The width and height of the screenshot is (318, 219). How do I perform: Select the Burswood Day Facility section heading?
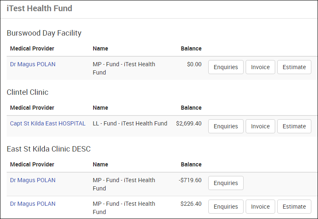click(x=44, y=33)
